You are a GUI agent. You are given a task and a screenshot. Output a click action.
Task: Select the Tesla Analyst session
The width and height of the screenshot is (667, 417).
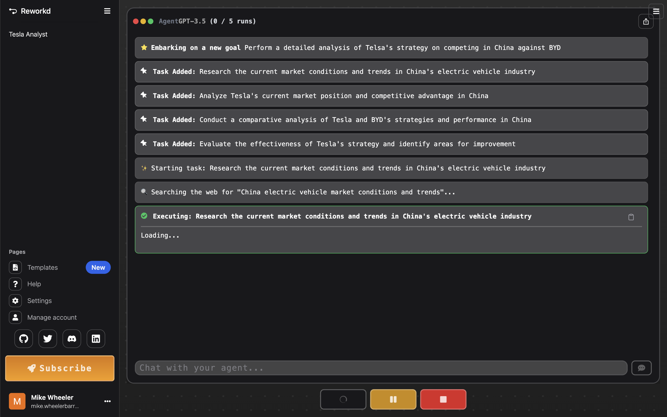pos(28,34)
